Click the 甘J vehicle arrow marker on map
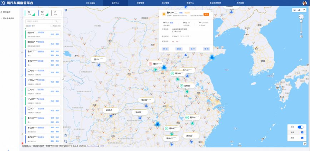Screen dimensions: 310x151 tap(99, 65)
